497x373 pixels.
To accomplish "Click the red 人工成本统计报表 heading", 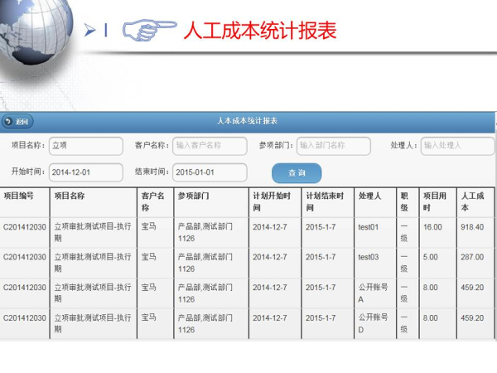I will coord(260,31).
